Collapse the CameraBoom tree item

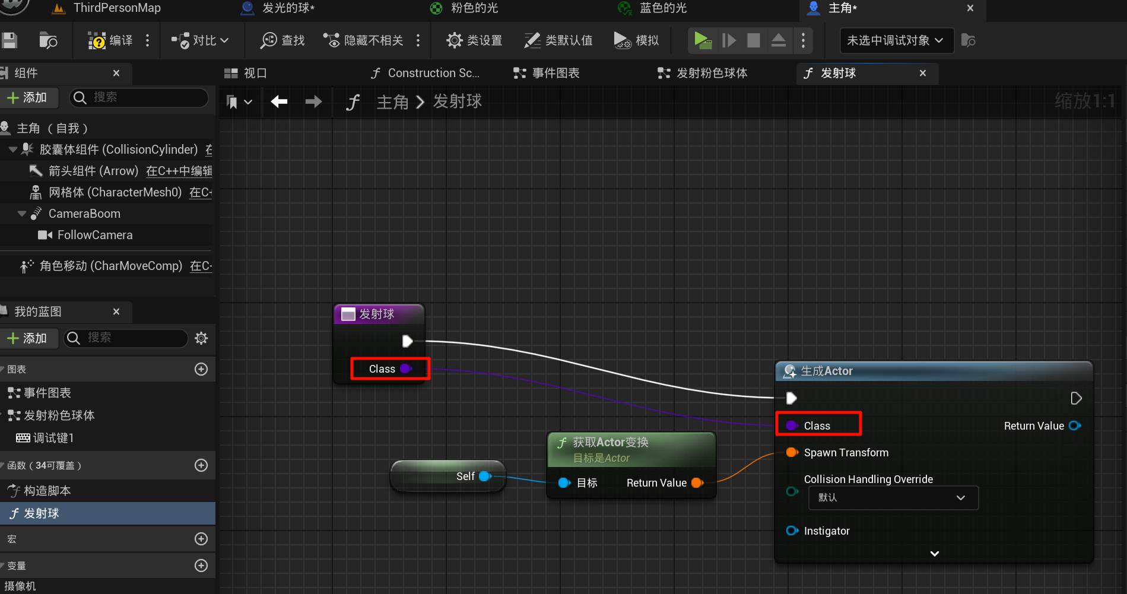click(x=22, y=214)
